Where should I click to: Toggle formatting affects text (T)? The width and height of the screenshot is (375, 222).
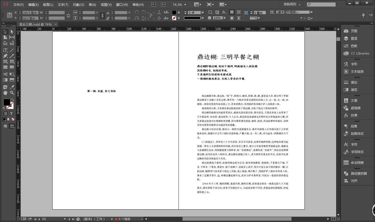click(11, 114)
